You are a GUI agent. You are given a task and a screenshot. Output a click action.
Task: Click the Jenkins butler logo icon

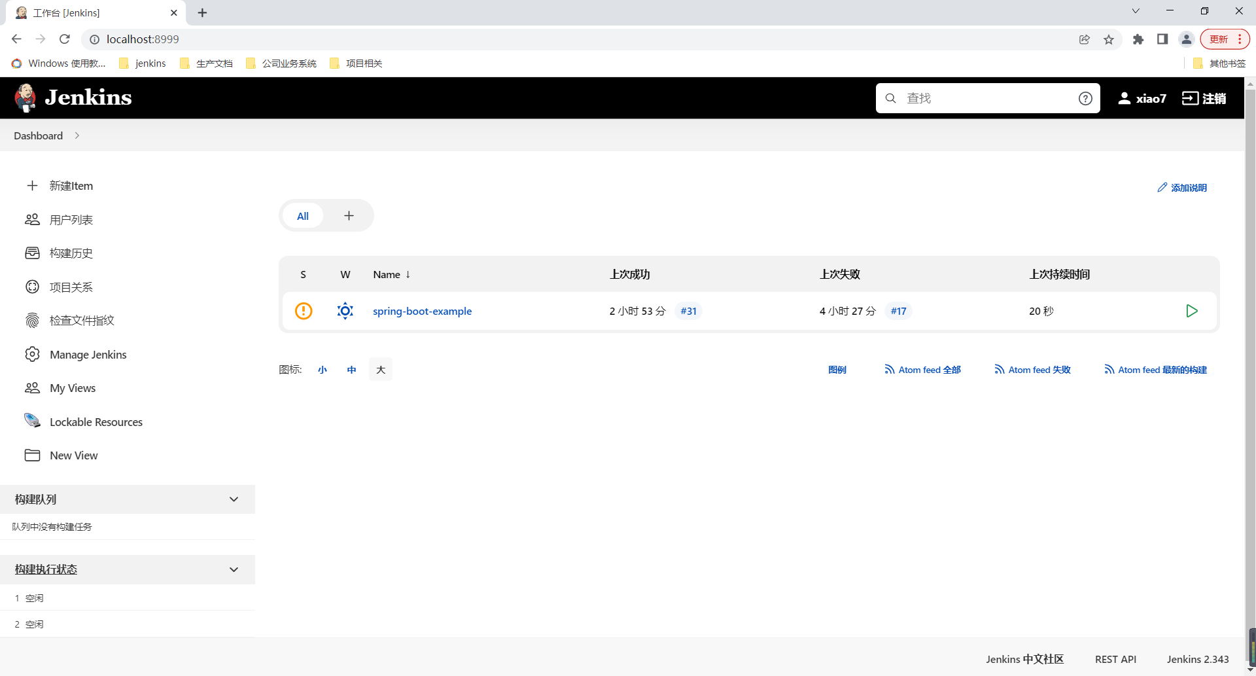point(26,98)
